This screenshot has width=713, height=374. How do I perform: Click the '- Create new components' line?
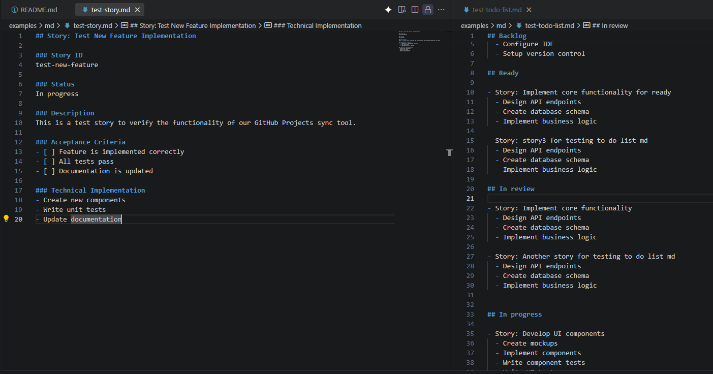pos(80,200)
